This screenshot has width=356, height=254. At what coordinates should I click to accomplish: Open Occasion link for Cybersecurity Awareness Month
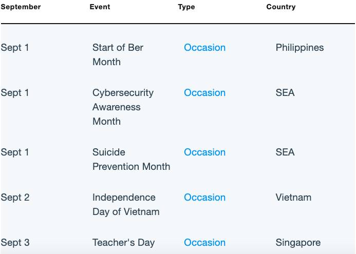tap(204, 93)
